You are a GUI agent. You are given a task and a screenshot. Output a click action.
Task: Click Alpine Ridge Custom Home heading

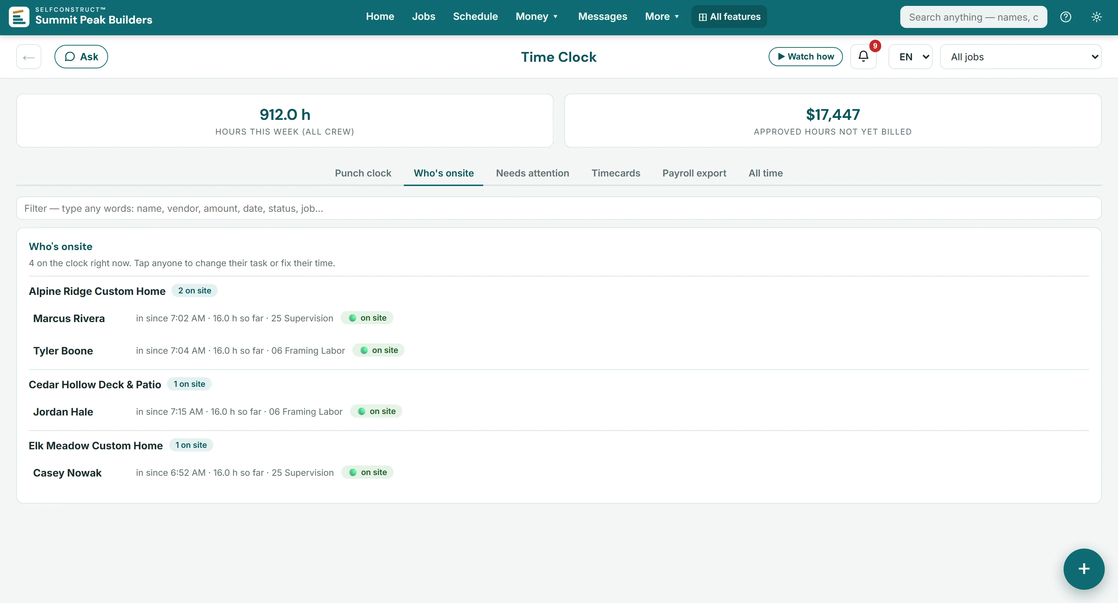[97, 291]
